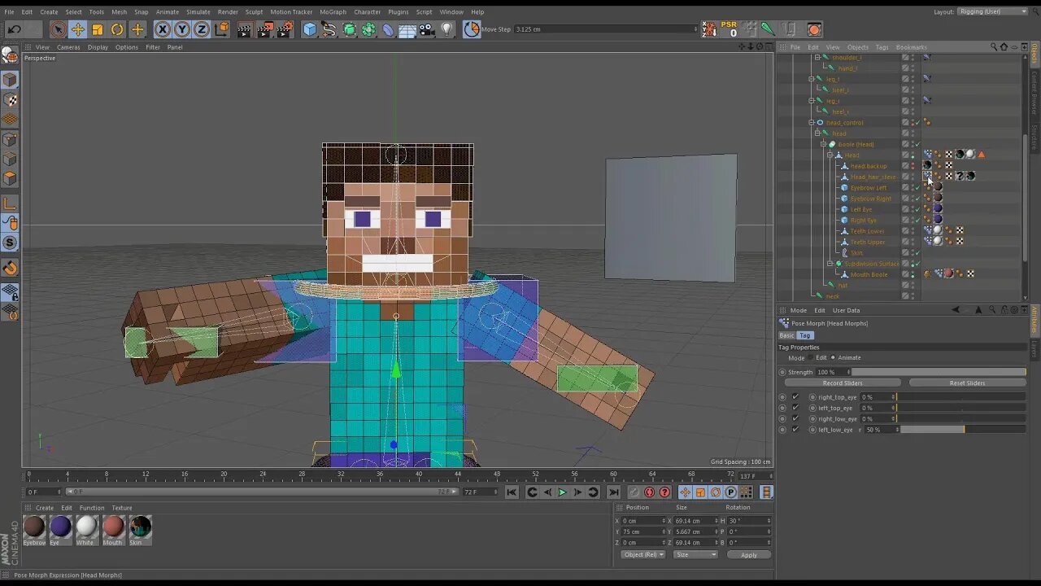Add a floor environment object
This screenshot has width=1041, height=586.
pos(408,29)
